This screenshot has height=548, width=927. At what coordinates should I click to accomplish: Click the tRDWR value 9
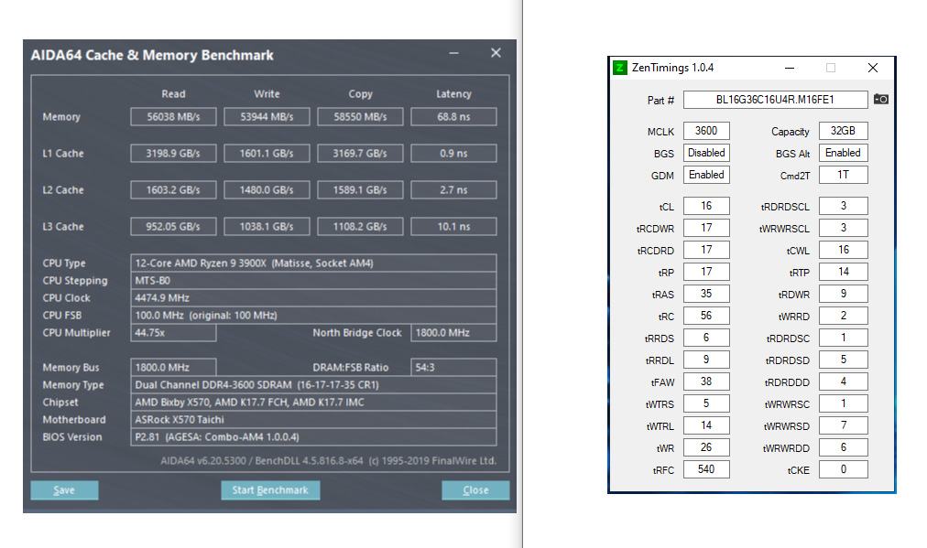(843, 294)
